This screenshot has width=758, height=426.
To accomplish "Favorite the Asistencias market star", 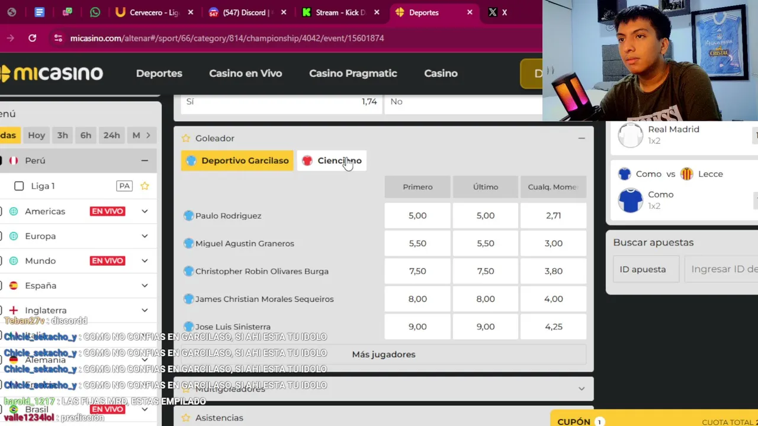I will coord(186,418).
